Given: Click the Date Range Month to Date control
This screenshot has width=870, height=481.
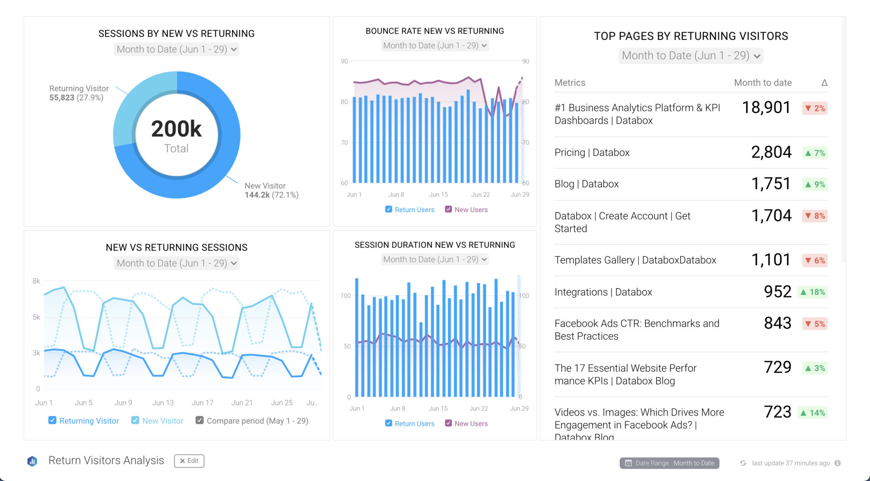Looking at the screenshot, I should point(669,463).
